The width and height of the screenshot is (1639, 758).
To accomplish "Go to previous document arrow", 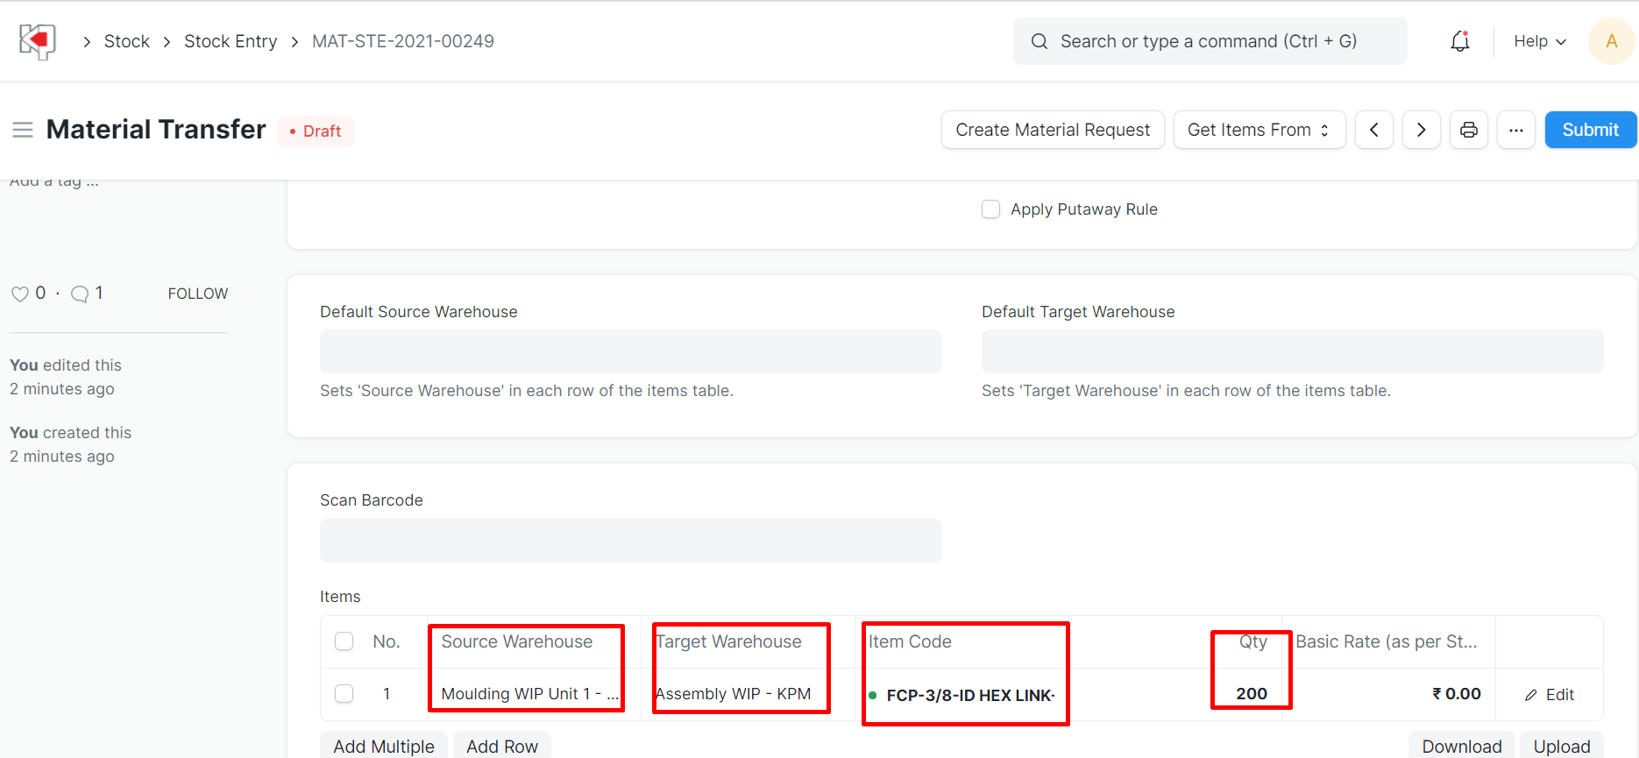I will (1373, 130).
